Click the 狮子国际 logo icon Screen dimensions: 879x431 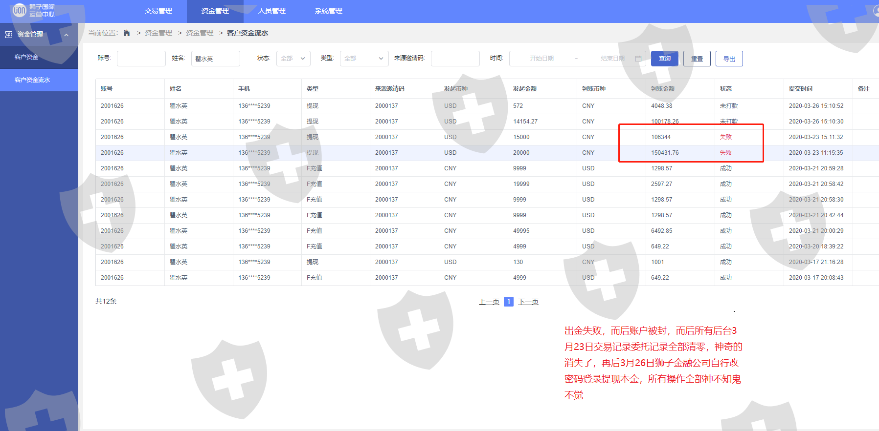19,10
